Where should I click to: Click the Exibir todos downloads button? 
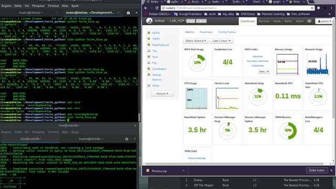(317, 170)
